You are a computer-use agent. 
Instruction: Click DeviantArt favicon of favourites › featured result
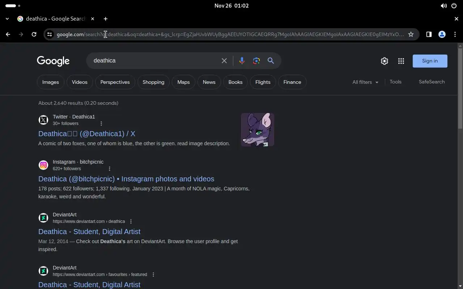coord(43,271)
